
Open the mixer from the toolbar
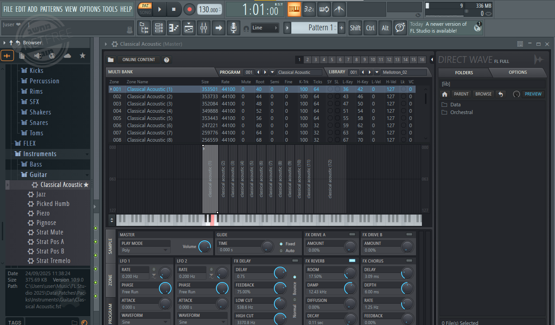point(203,28)
